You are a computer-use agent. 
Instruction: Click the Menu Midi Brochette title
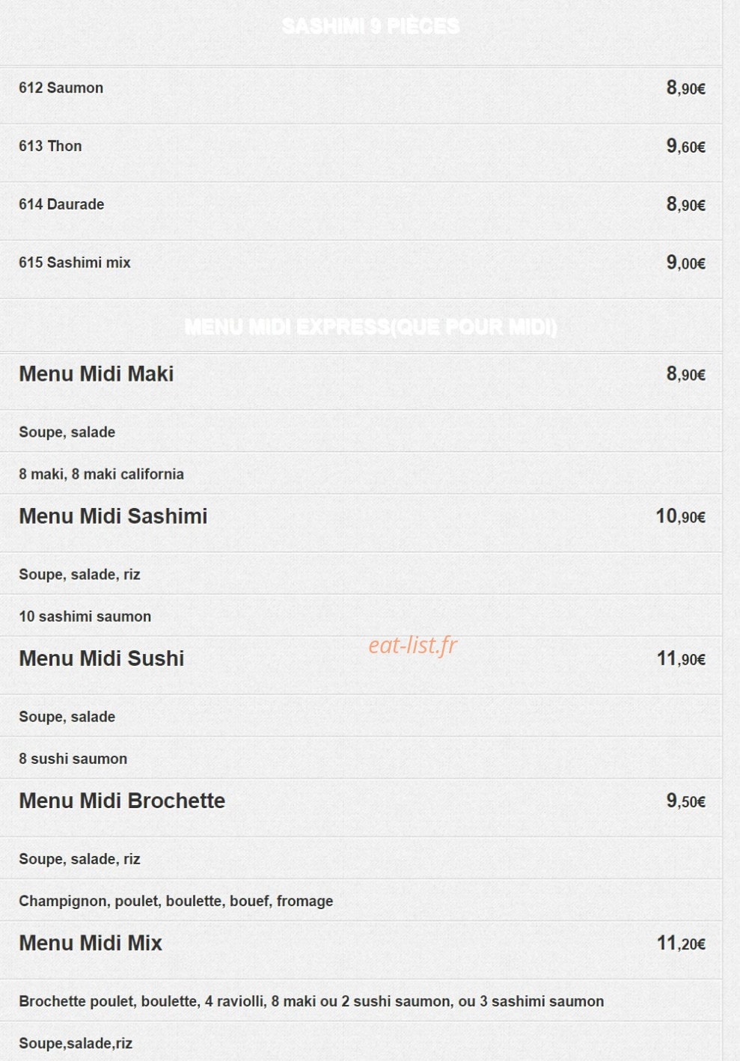pyautogui.click(x=122, y=801)
